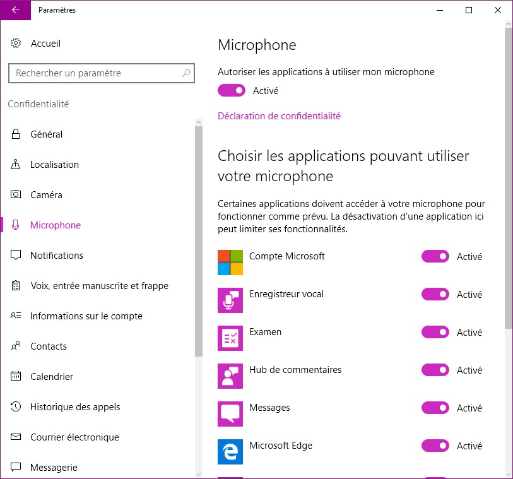Click the Microphone page heading
This screenshot has width=513, height=479.
[x=257, y=45]
